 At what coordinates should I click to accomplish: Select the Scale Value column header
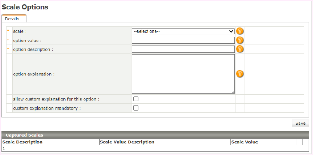[245, 142]
